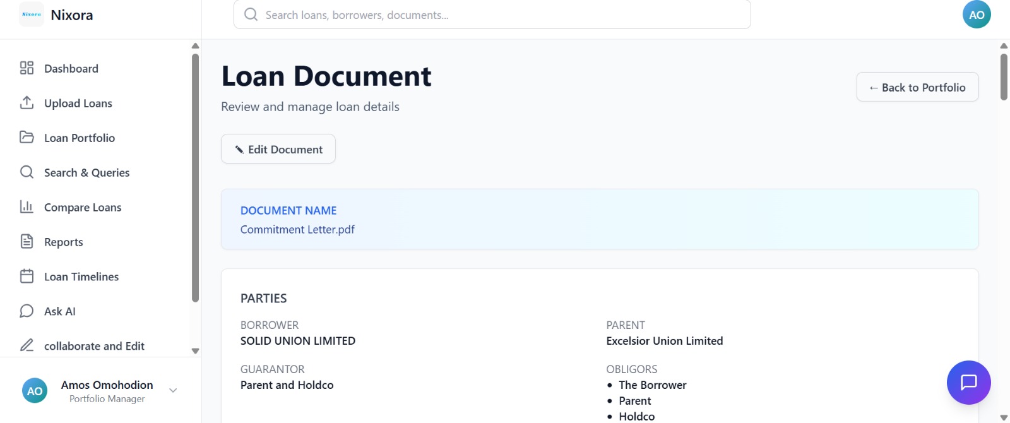The height and width of the screenshot is (423, 1010).
Task: Click The Borrower in obligors list
Action: 652,385
